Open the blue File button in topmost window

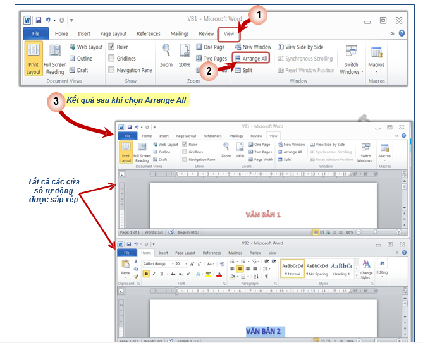click(35, 34)
